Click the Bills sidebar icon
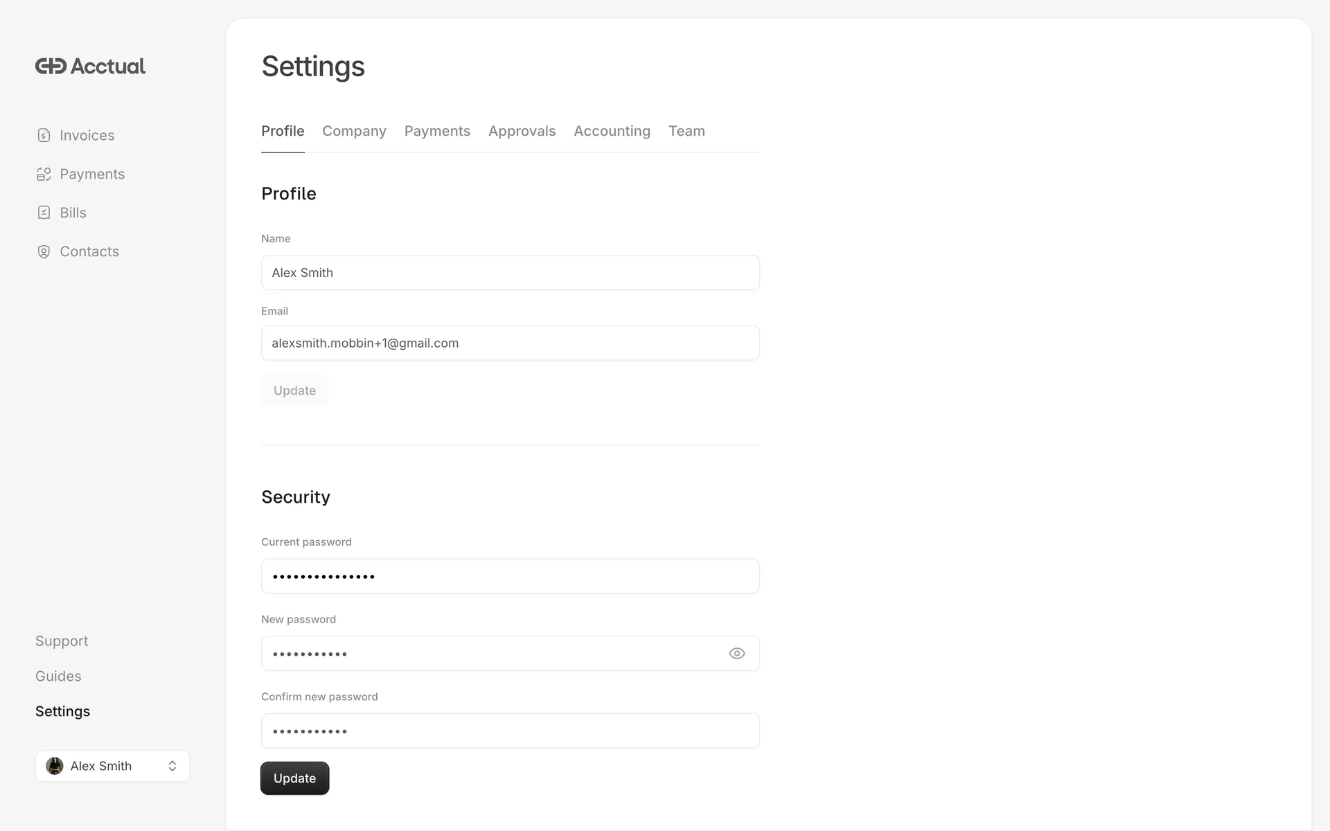The width and height of the screenshot is (1330, 831). (x=44, y=213)
